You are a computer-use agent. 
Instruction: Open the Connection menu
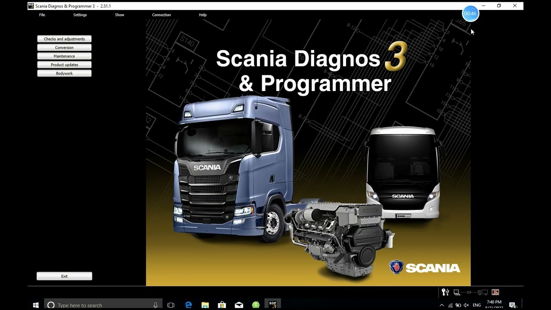tap(161, 15)
